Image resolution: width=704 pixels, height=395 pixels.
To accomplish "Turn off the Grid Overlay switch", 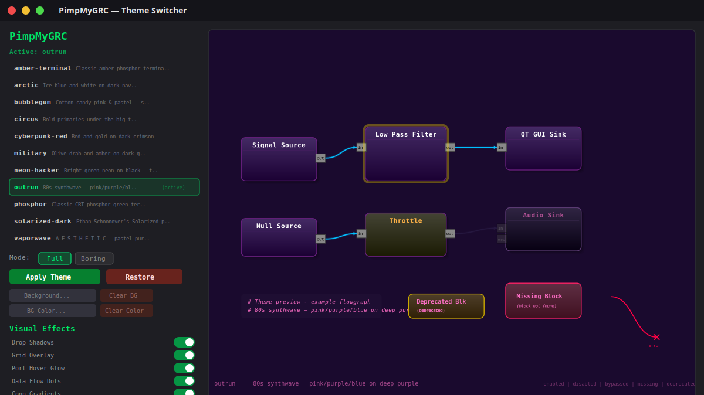I will [184, 355].
